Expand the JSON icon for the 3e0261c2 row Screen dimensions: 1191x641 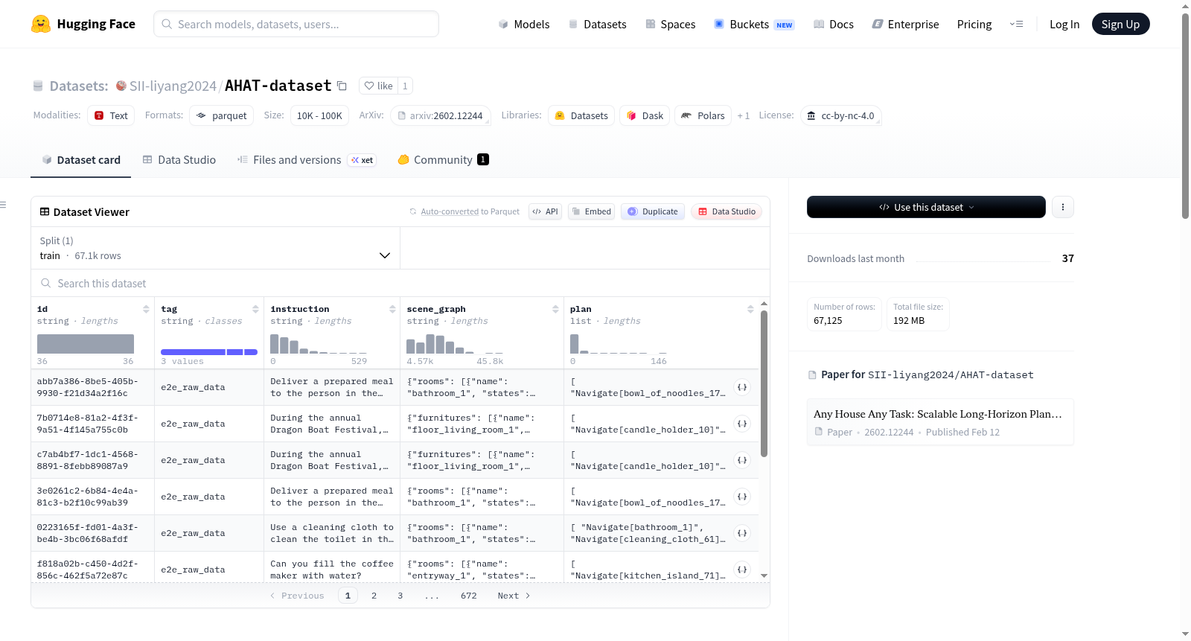pos(742,497)
